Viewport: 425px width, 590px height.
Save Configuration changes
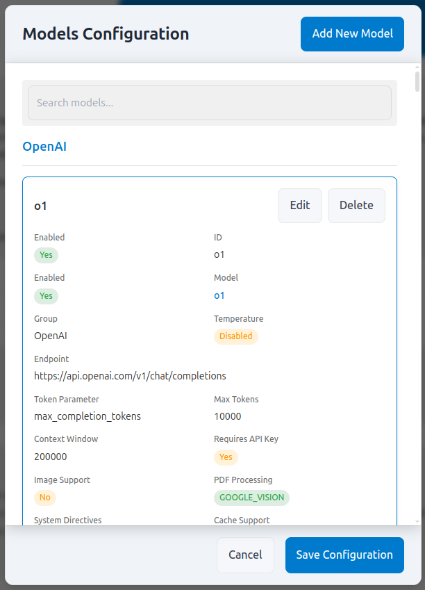(x=344, y=555)
